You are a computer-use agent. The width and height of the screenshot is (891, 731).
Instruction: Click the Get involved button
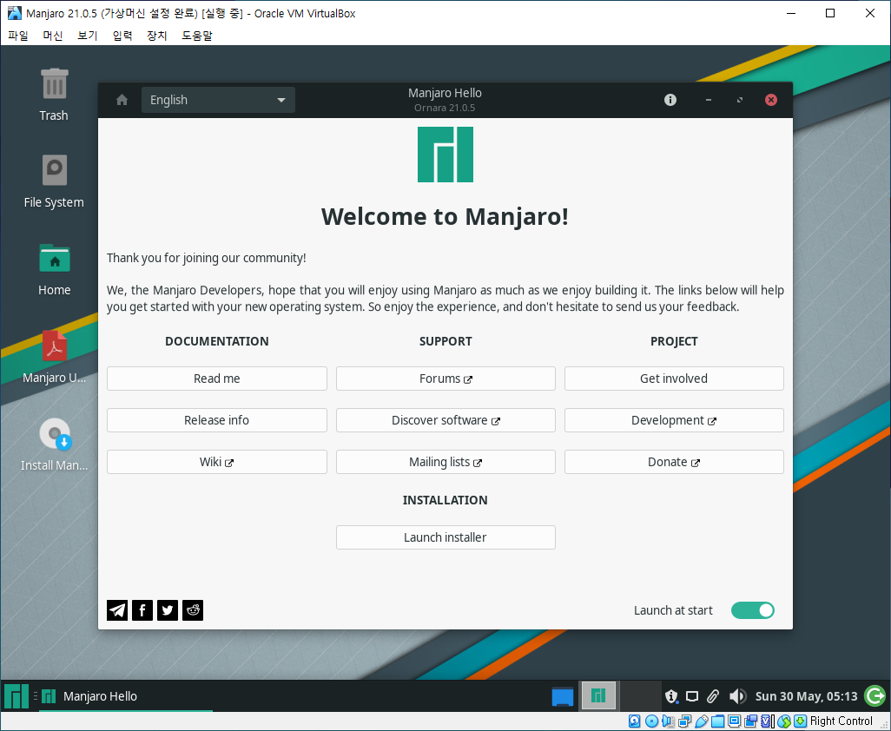point(674,379)
